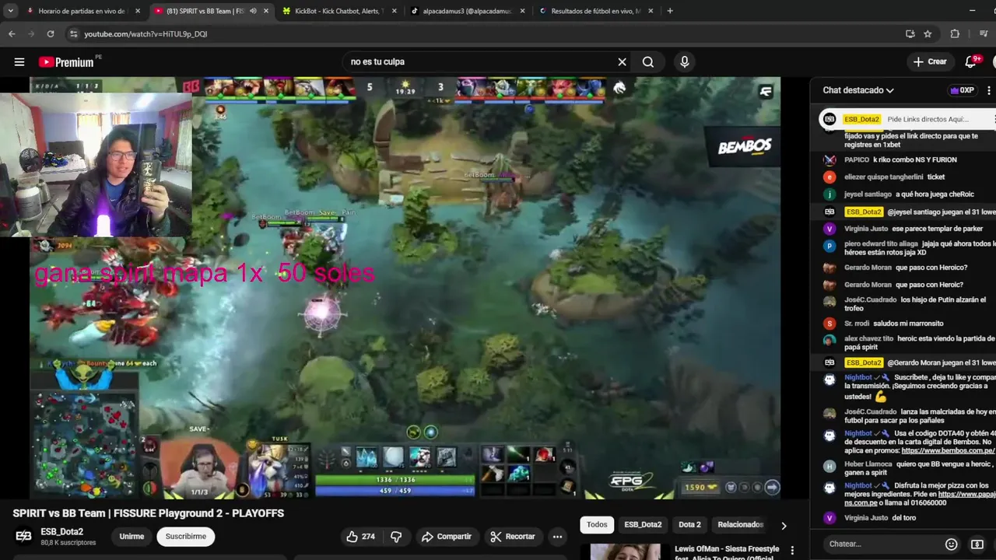Click the Chatear message input

coord(883,544)
